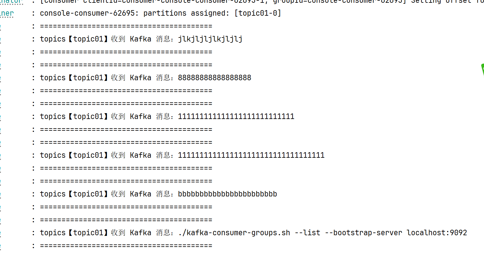Click the 'Setting offset' log line at top
This screenshot has height=254, width=484.
[262, 2]
